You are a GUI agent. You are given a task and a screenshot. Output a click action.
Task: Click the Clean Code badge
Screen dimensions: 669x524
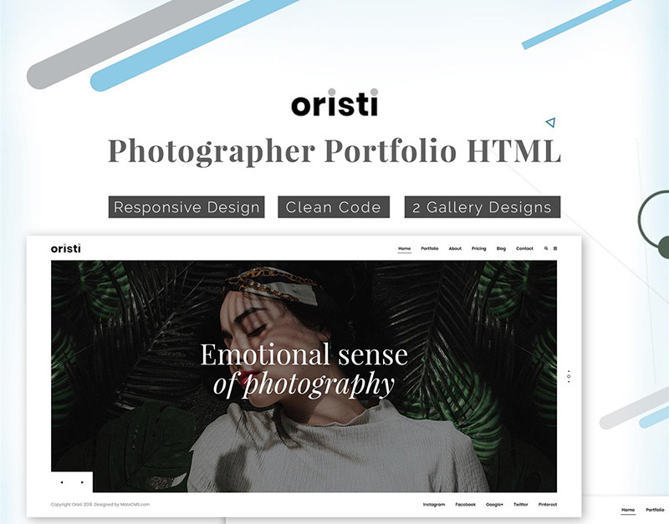point(334,206)
